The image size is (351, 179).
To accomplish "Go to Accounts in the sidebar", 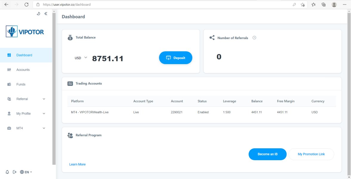I will [x=23, y=70].
